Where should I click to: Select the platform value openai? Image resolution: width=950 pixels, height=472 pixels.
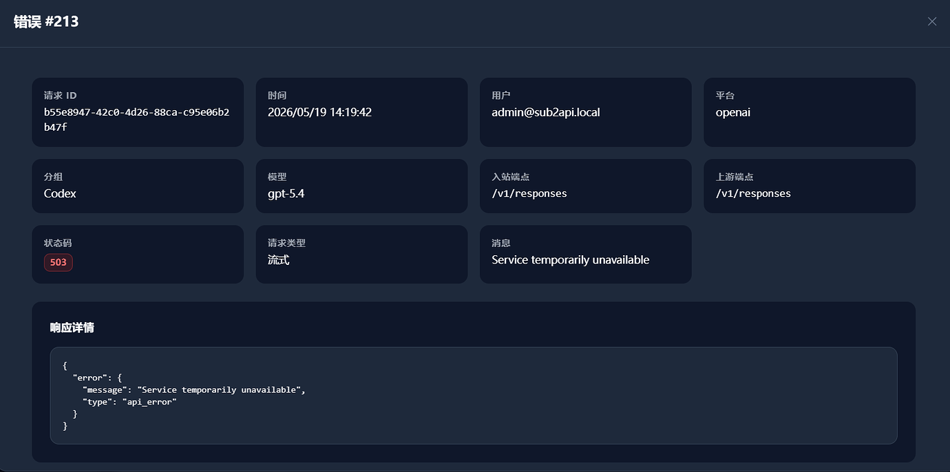click(733, 112)
